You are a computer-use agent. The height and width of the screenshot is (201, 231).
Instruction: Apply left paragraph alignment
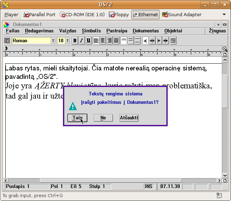(x=96, y=40)
